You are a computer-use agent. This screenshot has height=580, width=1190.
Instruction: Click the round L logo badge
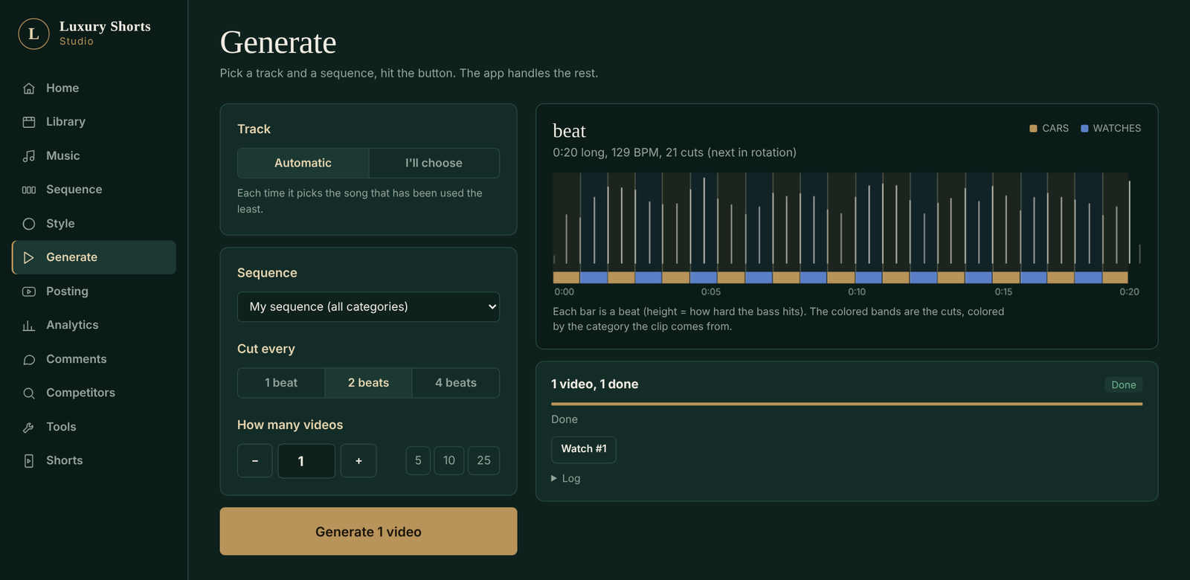click(33, 33)
